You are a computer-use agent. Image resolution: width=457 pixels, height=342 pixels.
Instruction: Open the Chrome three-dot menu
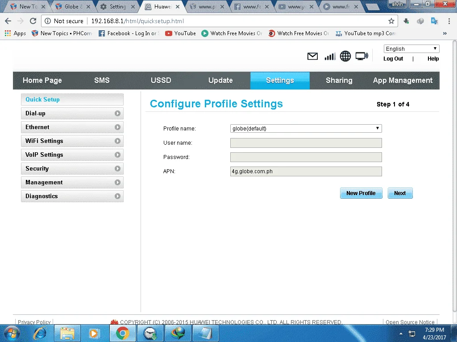[449, 21]
